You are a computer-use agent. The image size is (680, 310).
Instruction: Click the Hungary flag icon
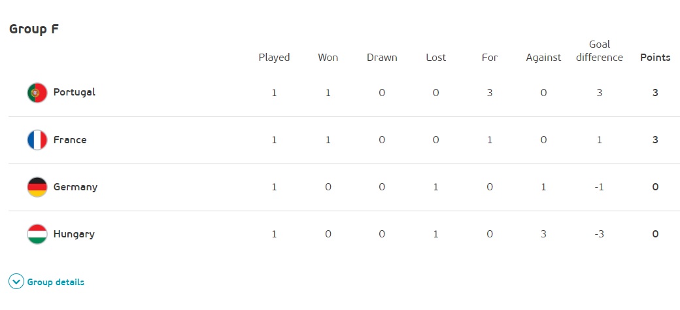coord(37,234)
